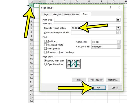
Task: Select column B header
Action: [52, 1]
